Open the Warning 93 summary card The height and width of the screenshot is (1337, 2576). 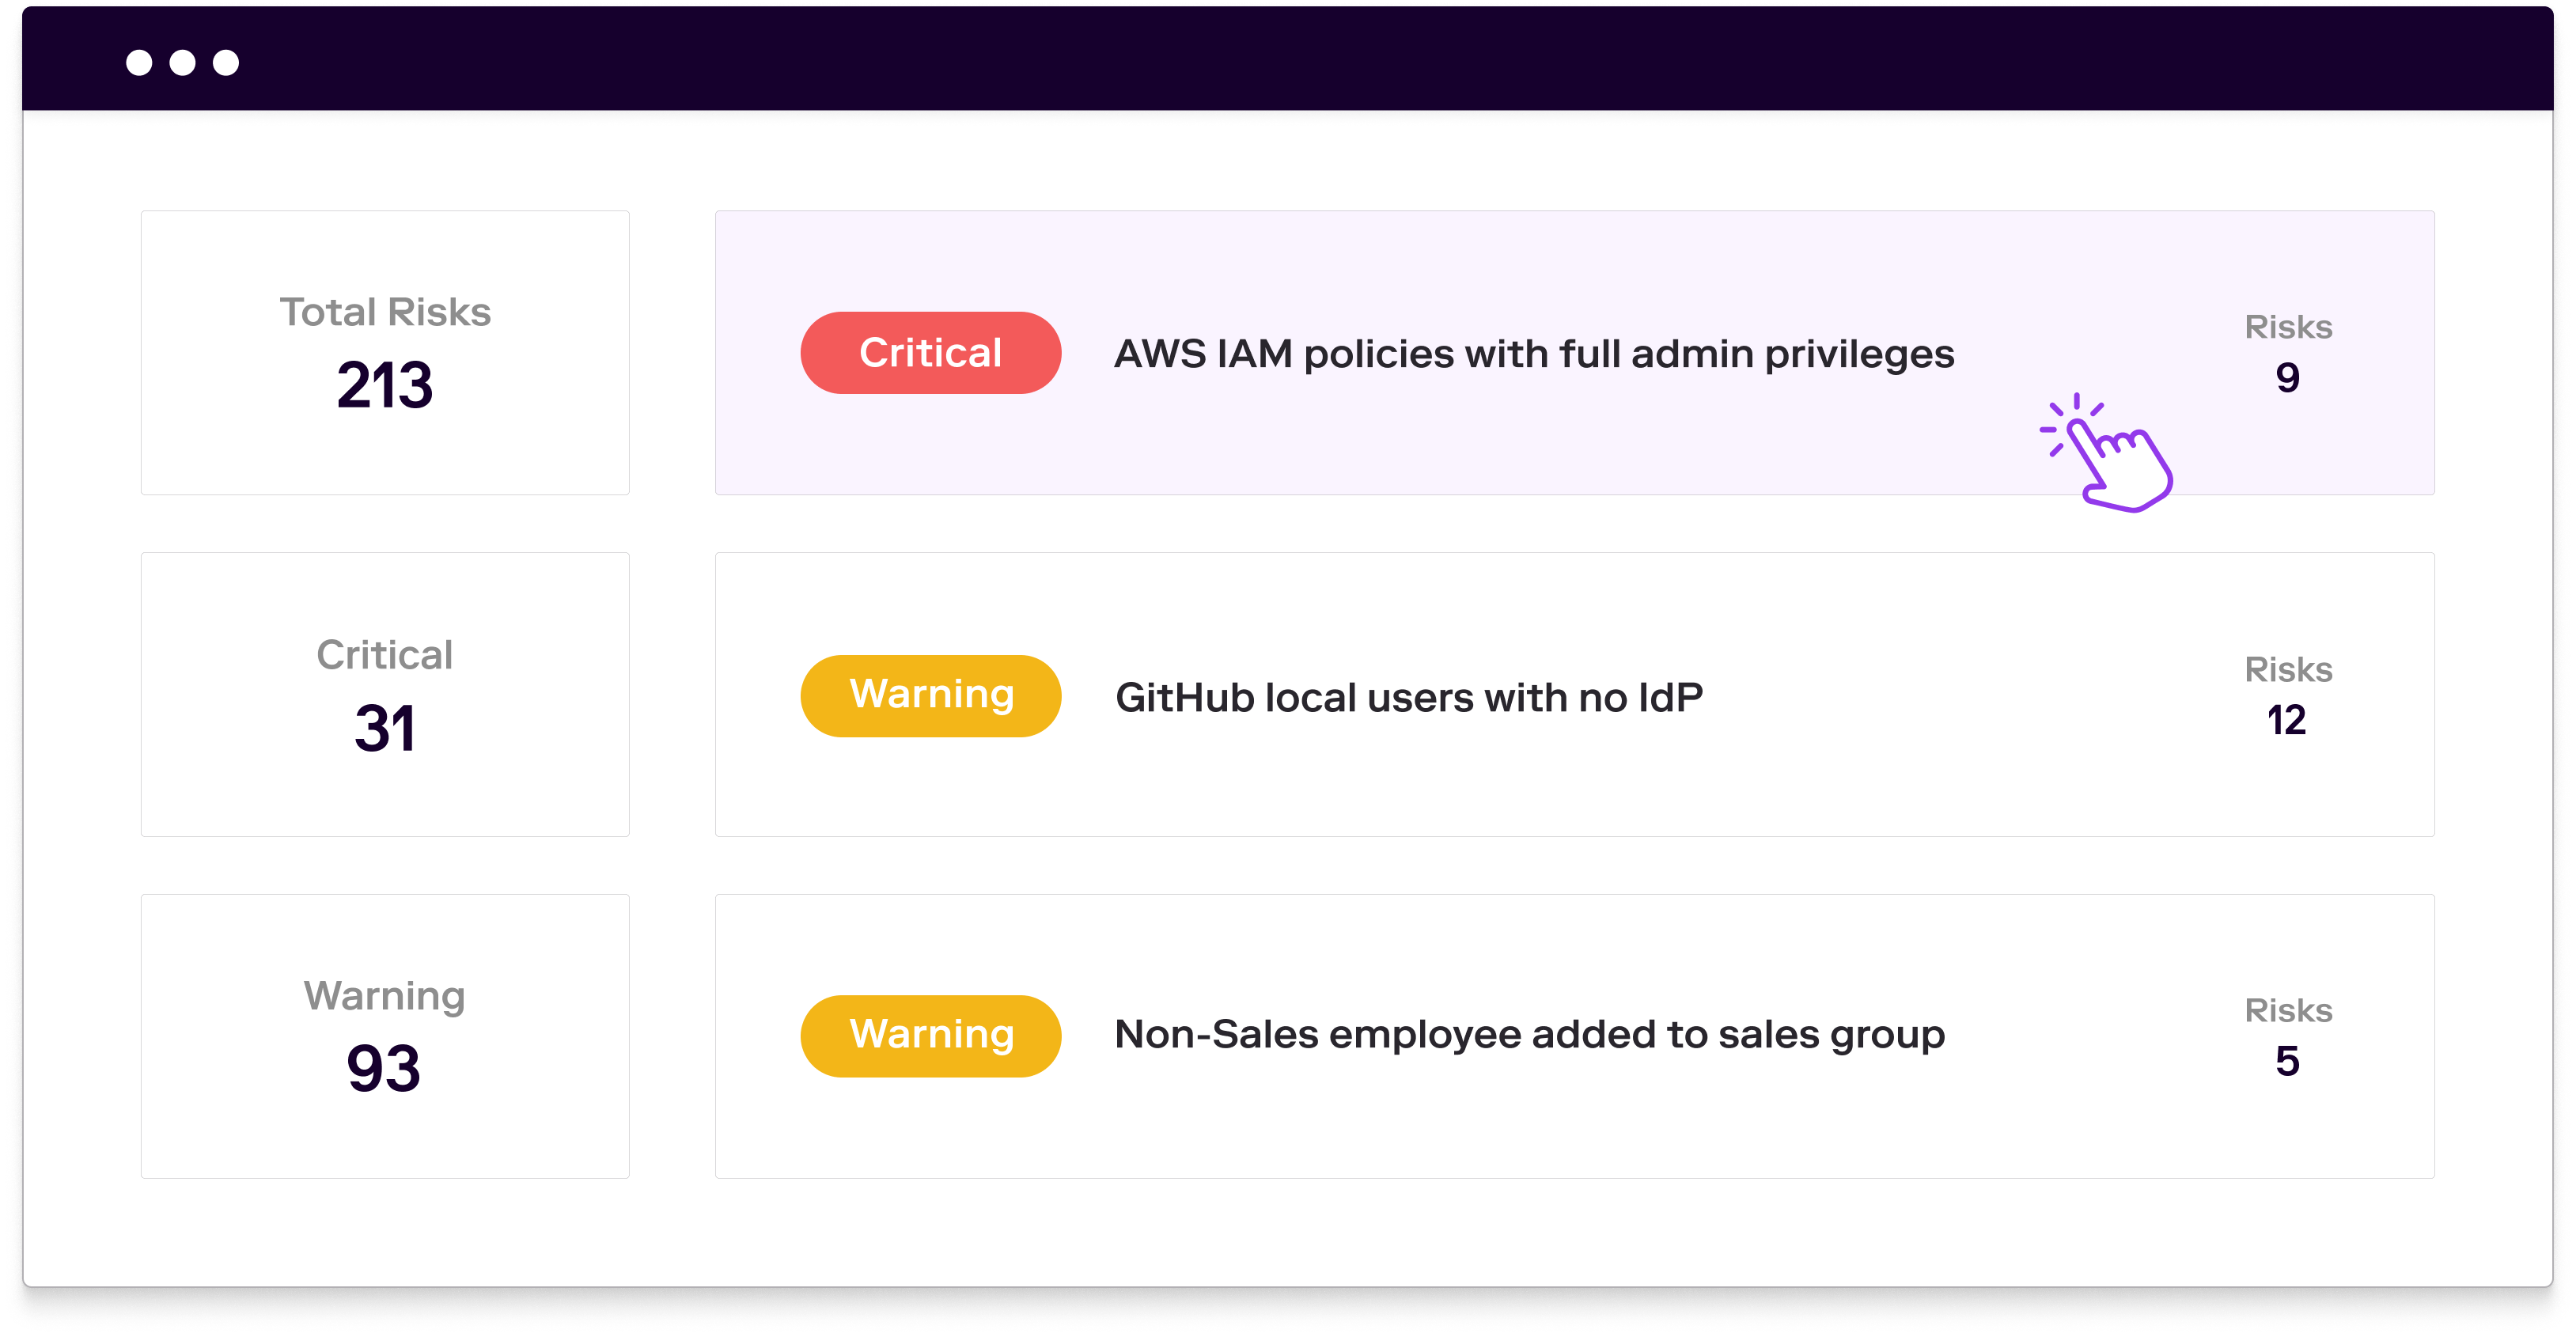pyautogui.click(x=385, y=1036)
